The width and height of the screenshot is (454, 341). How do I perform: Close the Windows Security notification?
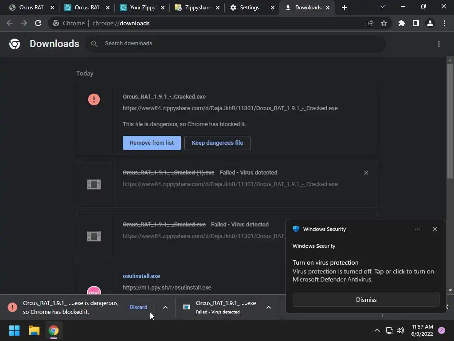click(435, 229)
